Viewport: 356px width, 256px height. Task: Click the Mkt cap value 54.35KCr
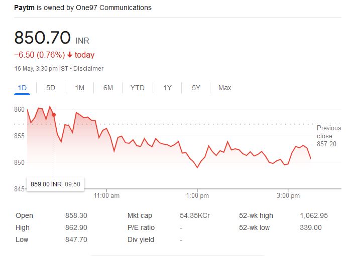[195, 215]
